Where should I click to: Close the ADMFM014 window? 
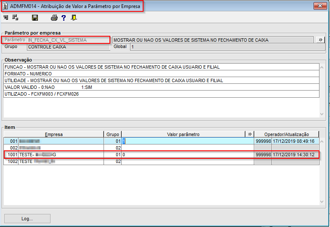coord(320,6)
